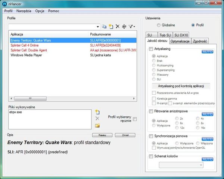Click the add executable file icon
The image size is (224, 179).
pyautogui.click(x=97, y=112)
